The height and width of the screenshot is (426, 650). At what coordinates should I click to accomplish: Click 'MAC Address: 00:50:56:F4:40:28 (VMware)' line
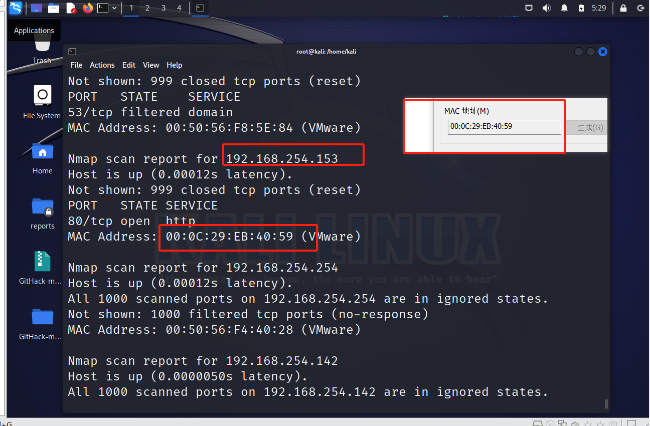[x=214, y=330]
